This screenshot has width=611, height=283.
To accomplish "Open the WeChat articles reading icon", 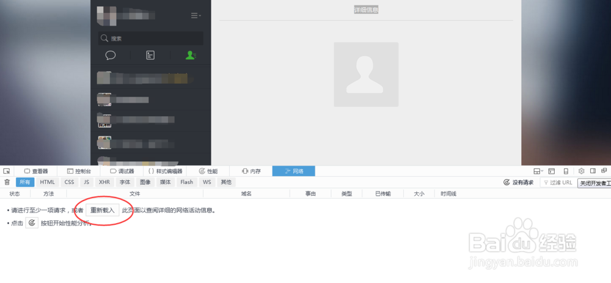I will 150,56.
